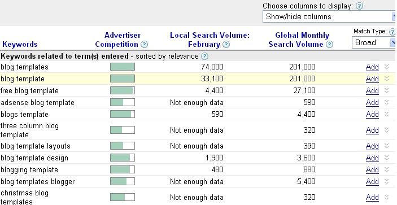Click global volume value 5,400
The image size is (397, 205).
point(306,182)
